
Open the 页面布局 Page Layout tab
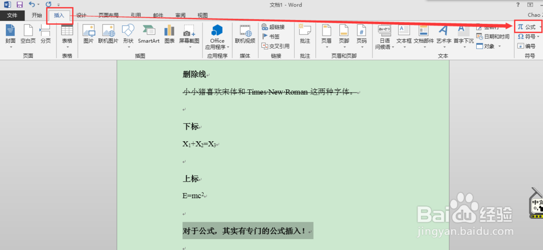(109, 15)
